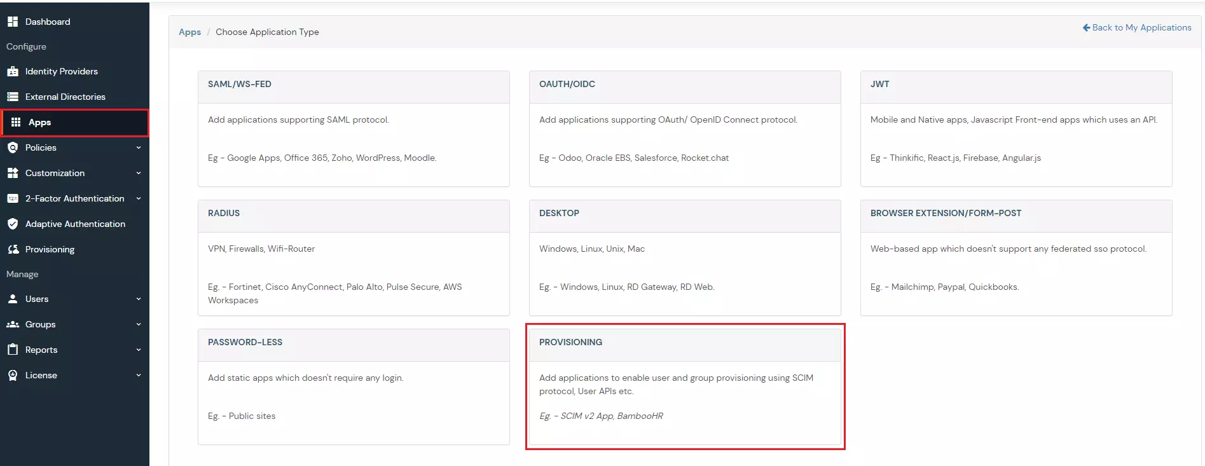Choose the SAML/WS-FED application type
Image resolution: width=1205 pixels, height=466 pixels.
(x=354, y=128)
